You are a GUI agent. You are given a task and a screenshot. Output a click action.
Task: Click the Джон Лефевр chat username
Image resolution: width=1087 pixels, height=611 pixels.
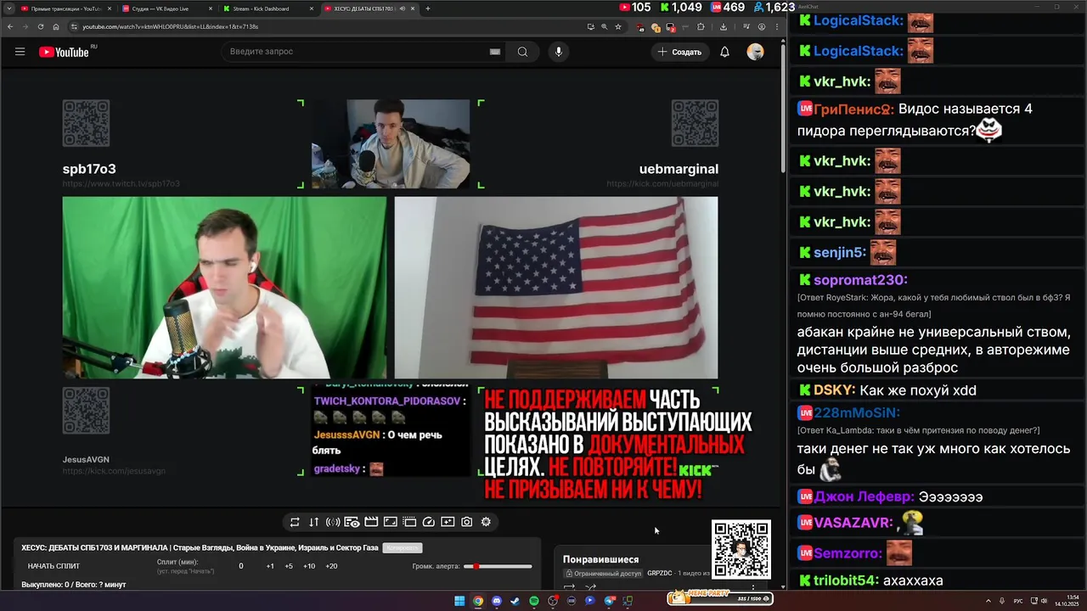click(864, 496)
